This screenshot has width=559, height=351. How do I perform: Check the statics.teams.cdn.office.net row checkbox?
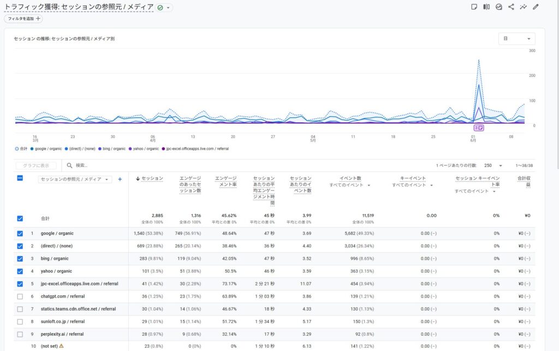(x=20, y=309)
